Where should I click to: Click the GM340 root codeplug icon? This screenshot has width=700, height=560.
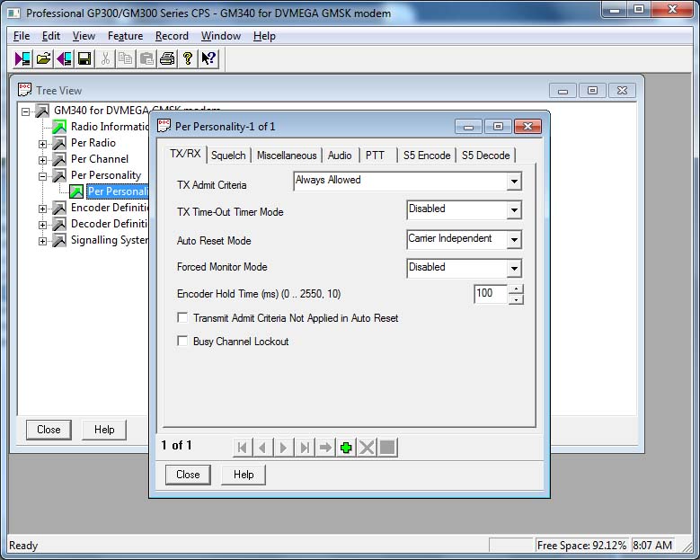click(x=42, y=111)
